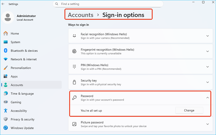Click the Personalization paintbrush icon
The height and width of the screenshot is (135, 216).
tap(6, 68)
